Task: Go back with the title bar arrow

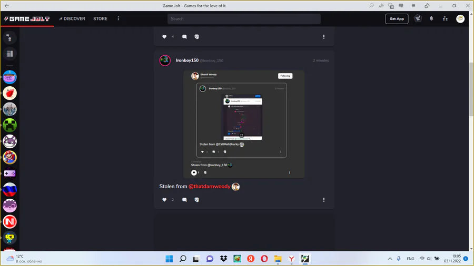Action: (x=7, y=6)
